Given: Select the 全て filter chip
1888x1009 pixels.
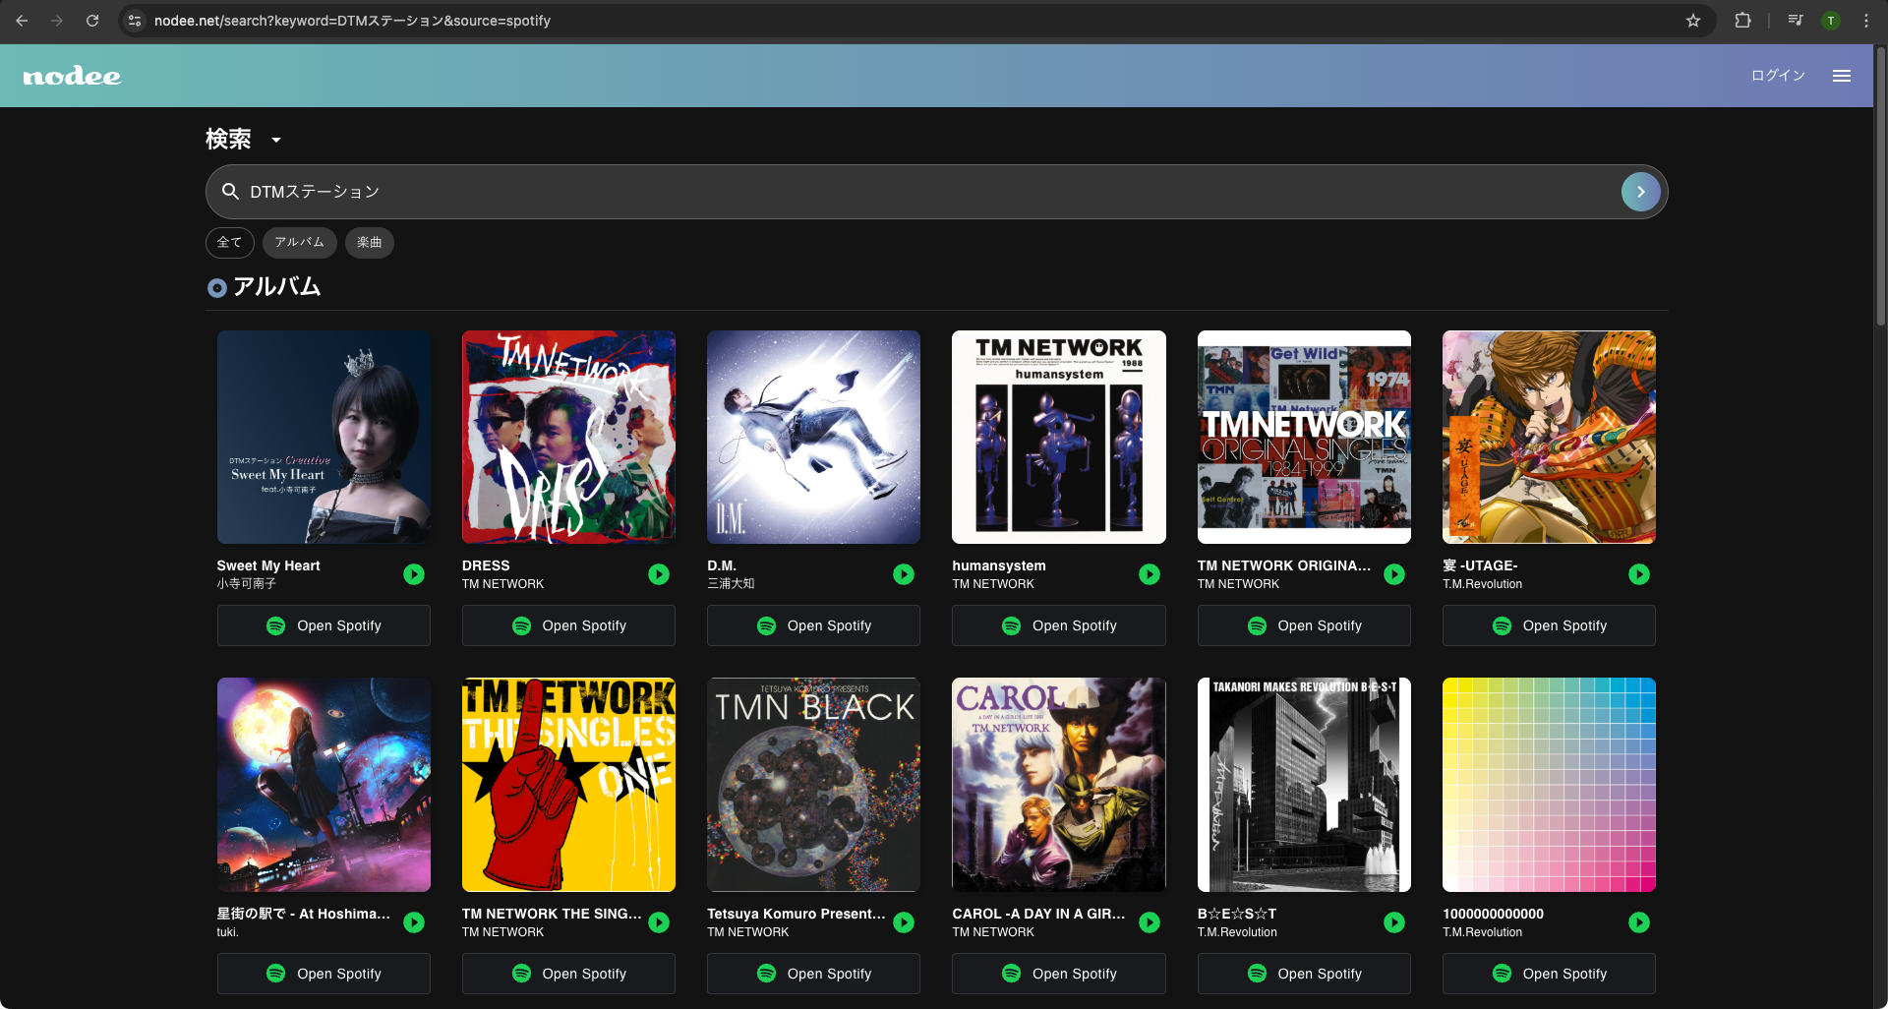Looking at the screenshot, I should [229, 242].
